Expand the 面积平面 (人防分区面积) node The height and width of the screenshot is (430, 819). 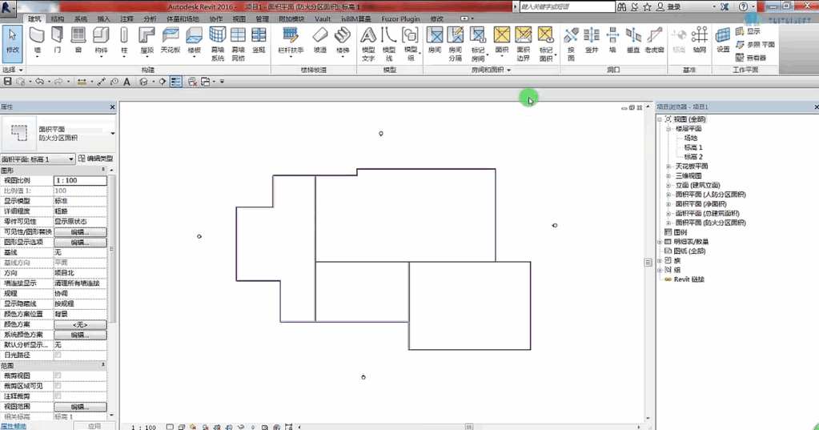coord(668,195)
